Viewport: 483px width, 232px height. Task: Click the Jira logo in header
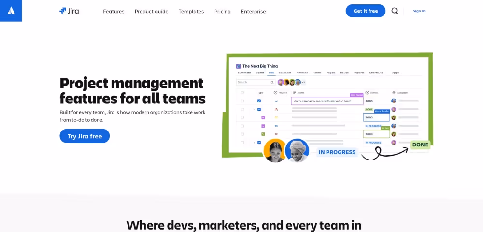69,11
